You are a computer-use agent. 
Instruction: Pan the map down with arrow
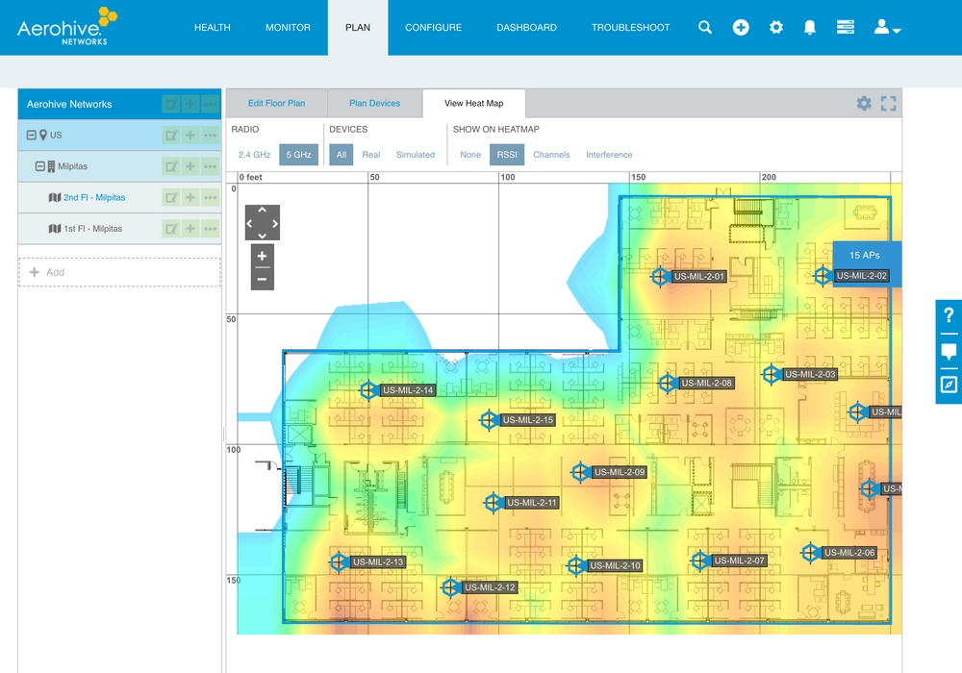(x=262, y=236)
